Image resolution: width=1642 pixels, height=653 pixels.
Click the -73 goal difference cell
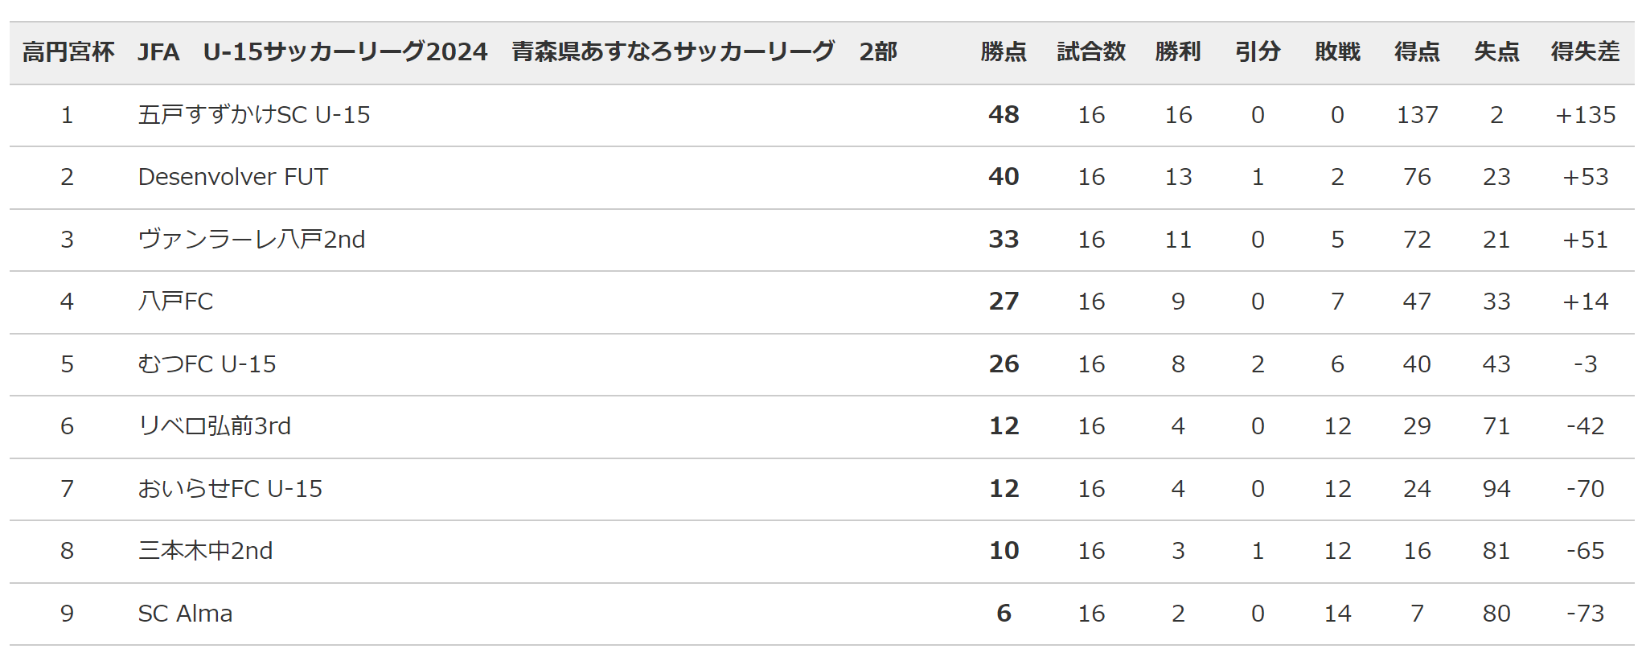tap(1585, 614)
